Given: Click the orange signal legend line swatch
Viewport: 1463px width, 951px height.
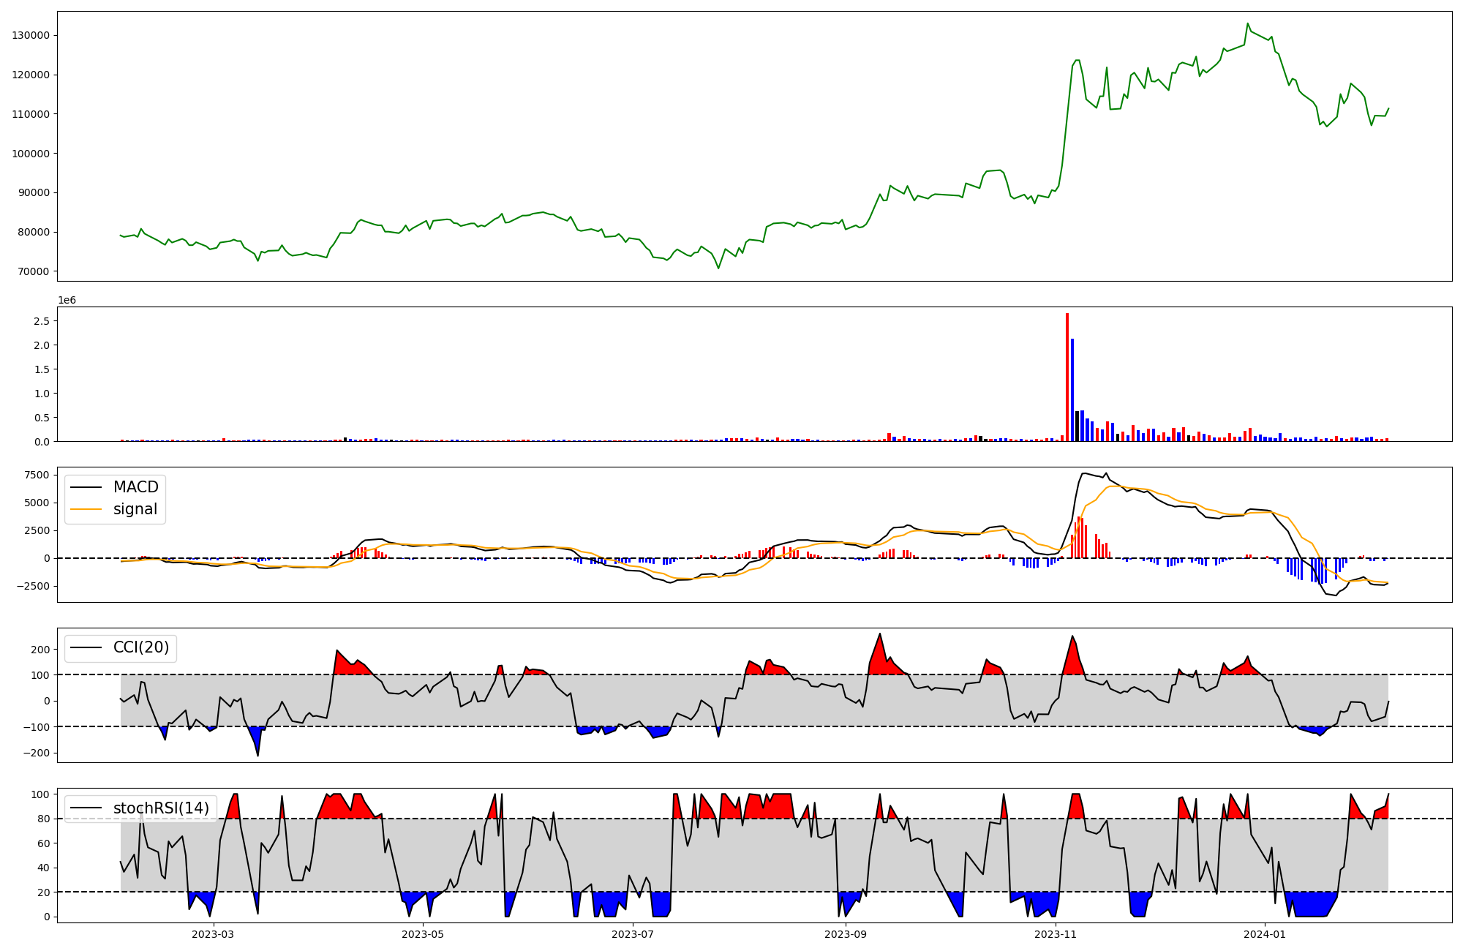Looking at the screenshot, I should pyautogui.click(x=87, y=509).
